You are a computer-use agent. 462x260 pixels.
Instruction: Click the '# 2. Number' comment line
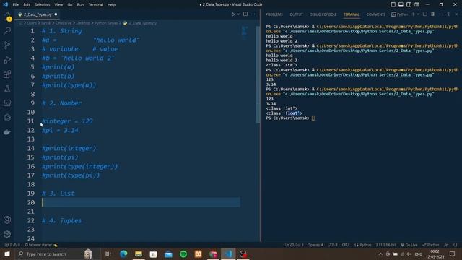(61, 103)
